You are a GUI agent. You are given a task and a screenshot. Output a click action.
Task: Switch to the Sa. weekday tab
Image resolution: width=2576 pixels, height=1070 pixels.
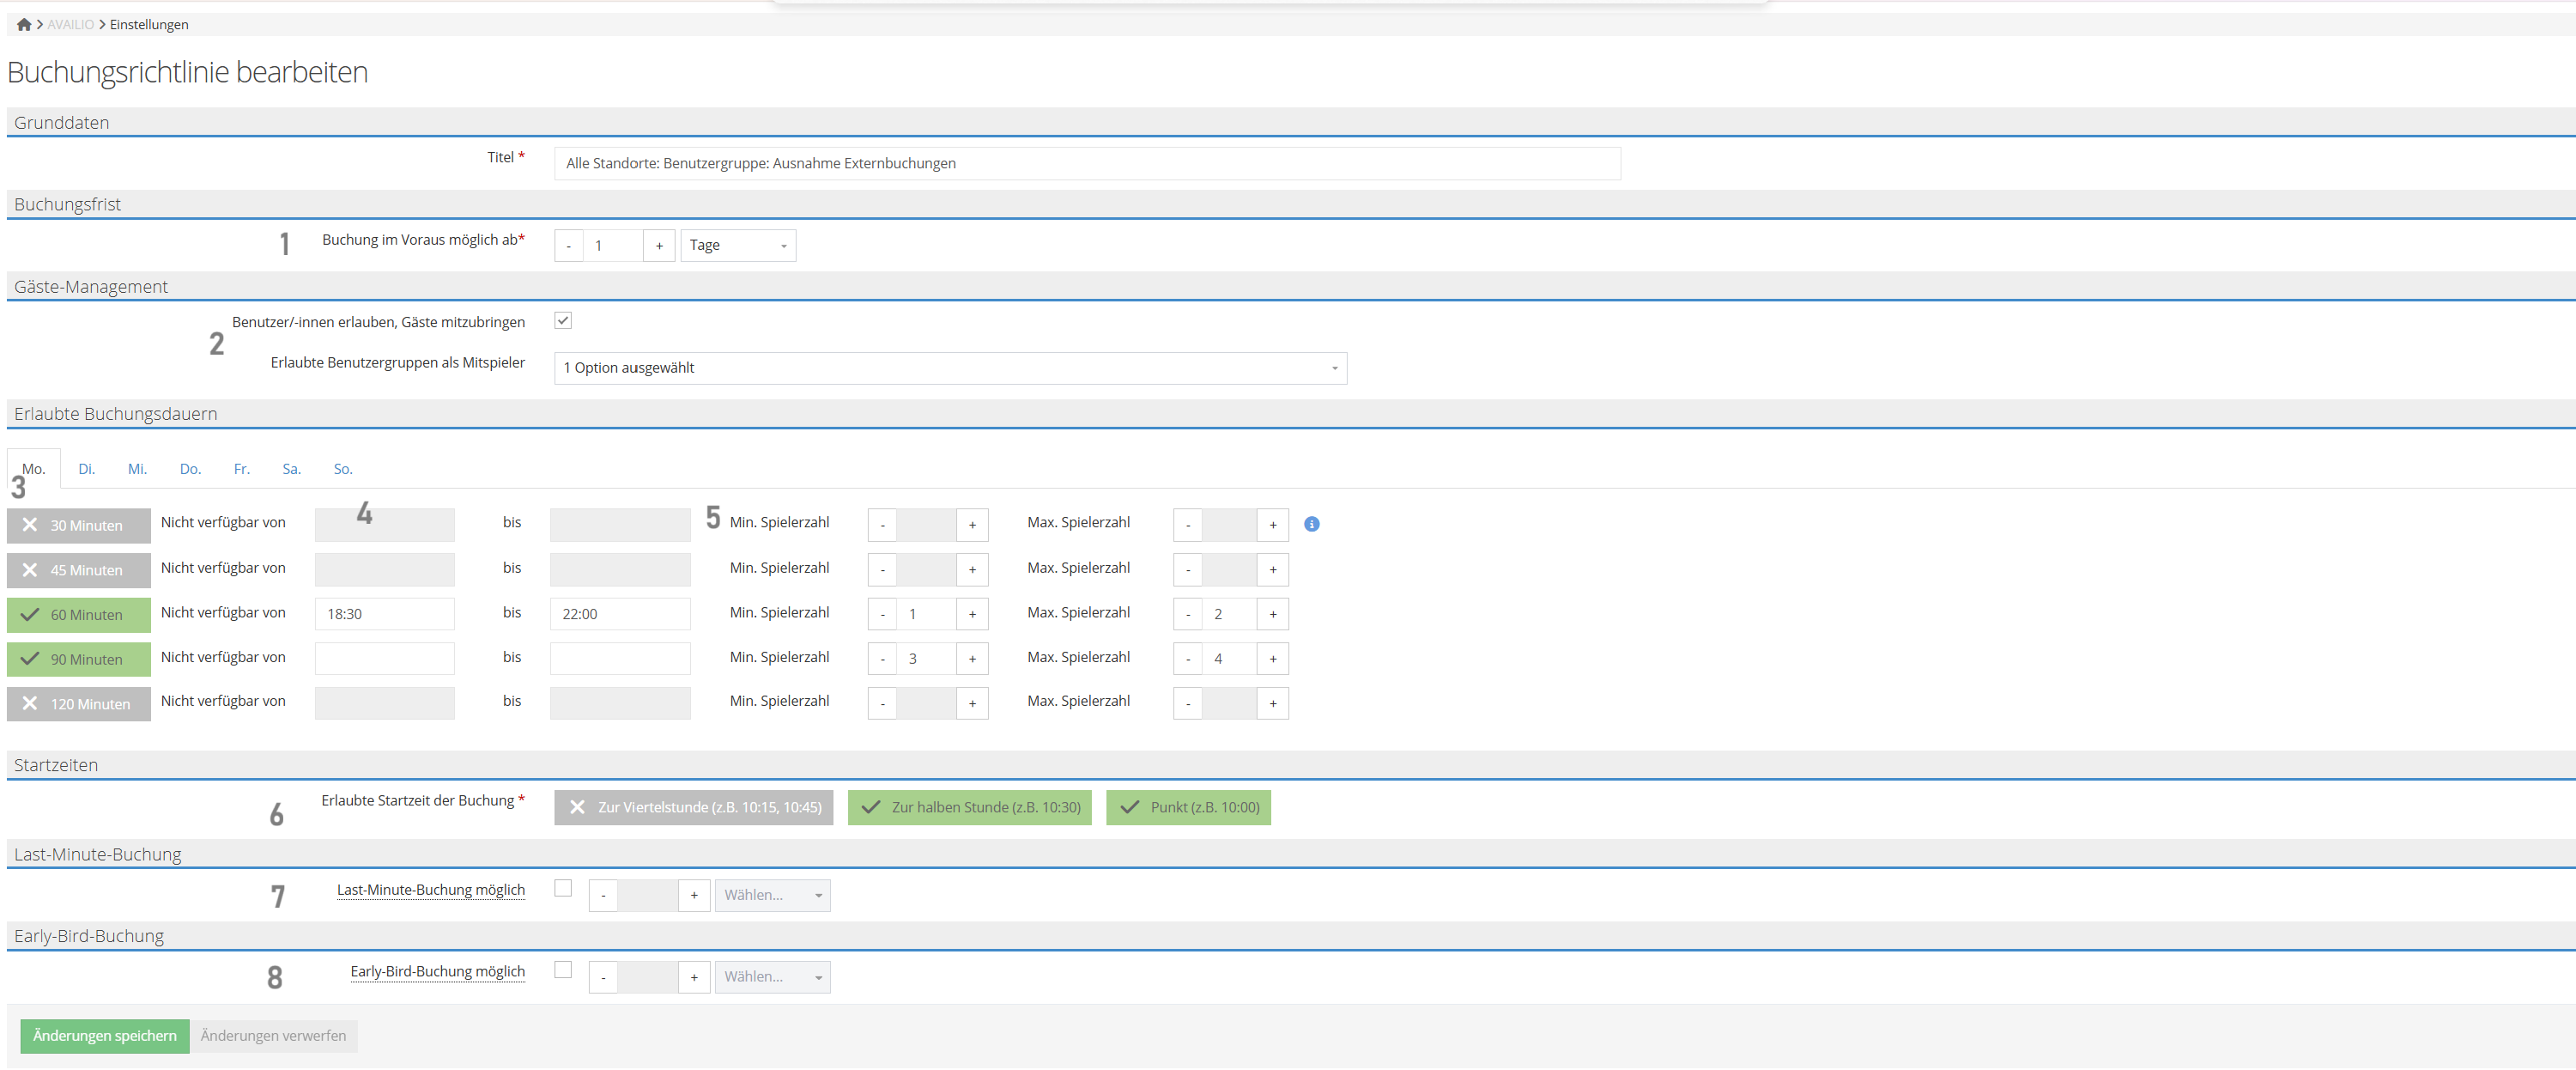point(291,469)
